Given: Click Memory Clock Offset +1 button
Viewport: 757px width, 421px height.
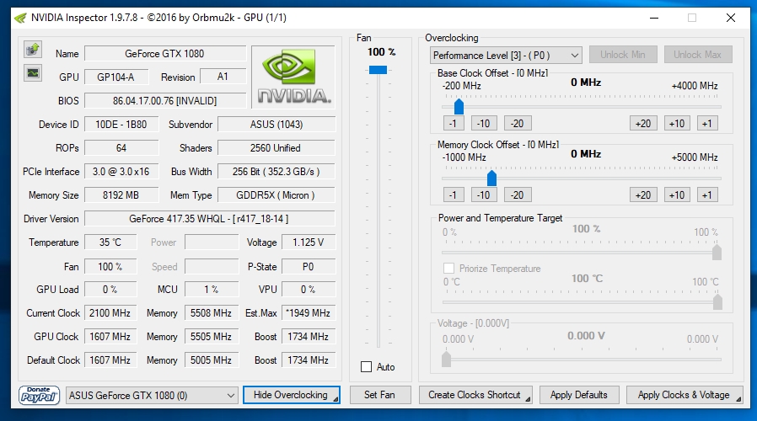Looking at the screenshot, I should click(x=707, y=195).
